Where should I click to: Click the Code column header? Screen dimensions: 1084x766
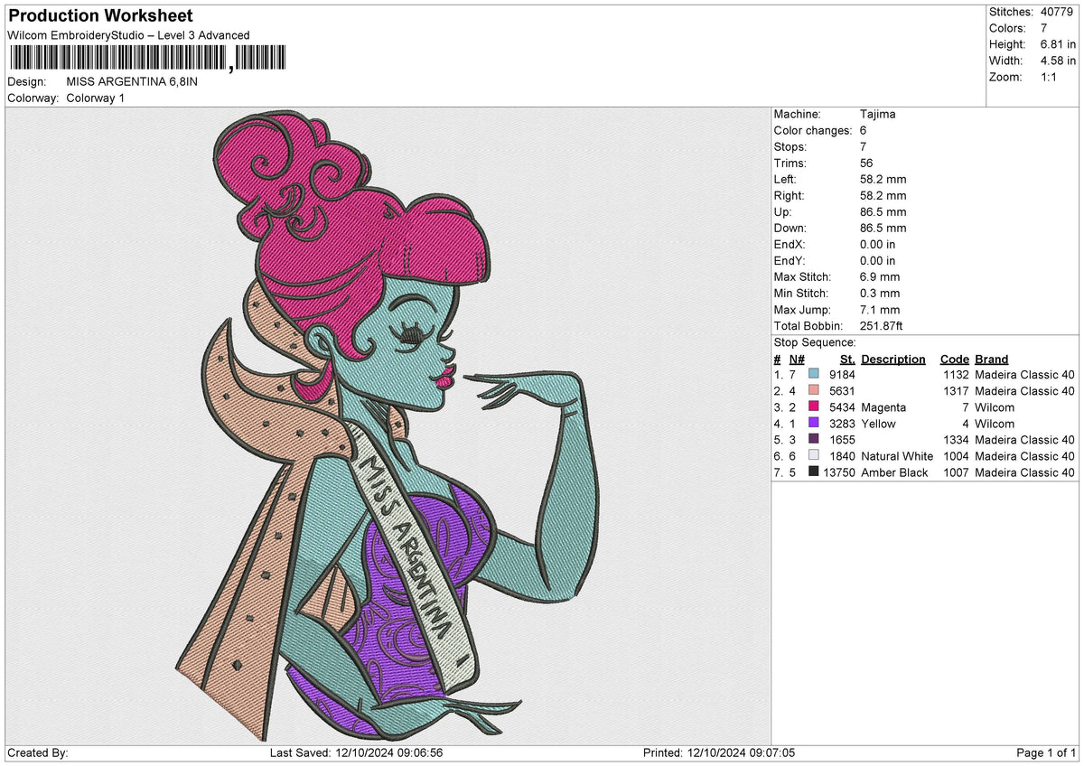pyautogui.click(x=954, y=360)
